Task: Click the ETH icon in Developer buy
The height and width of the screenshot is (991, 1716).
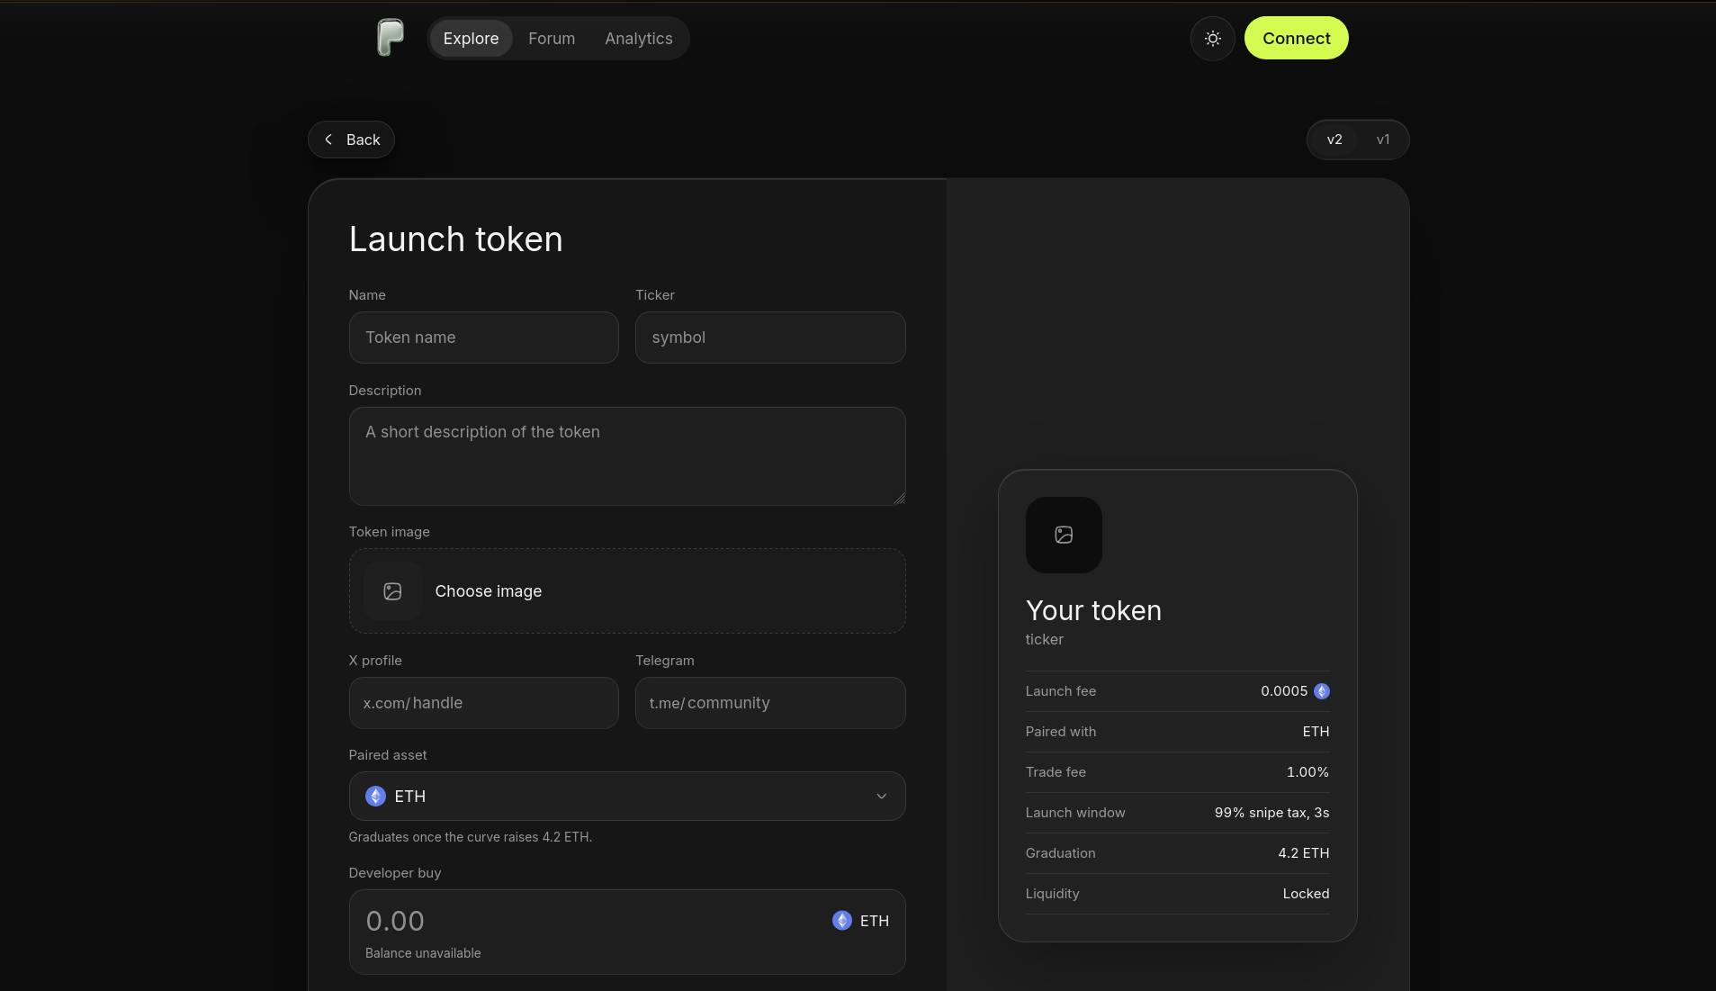Action: (841, 921)
